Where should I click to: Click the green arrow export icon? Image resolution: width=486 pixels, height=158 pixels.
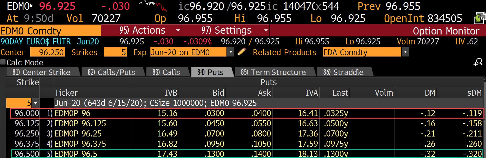pos(479,18)
